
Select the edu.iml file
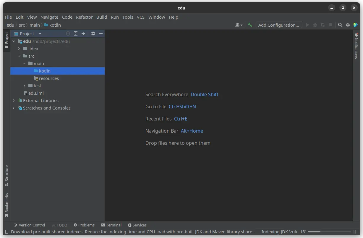tap(36, 93)
